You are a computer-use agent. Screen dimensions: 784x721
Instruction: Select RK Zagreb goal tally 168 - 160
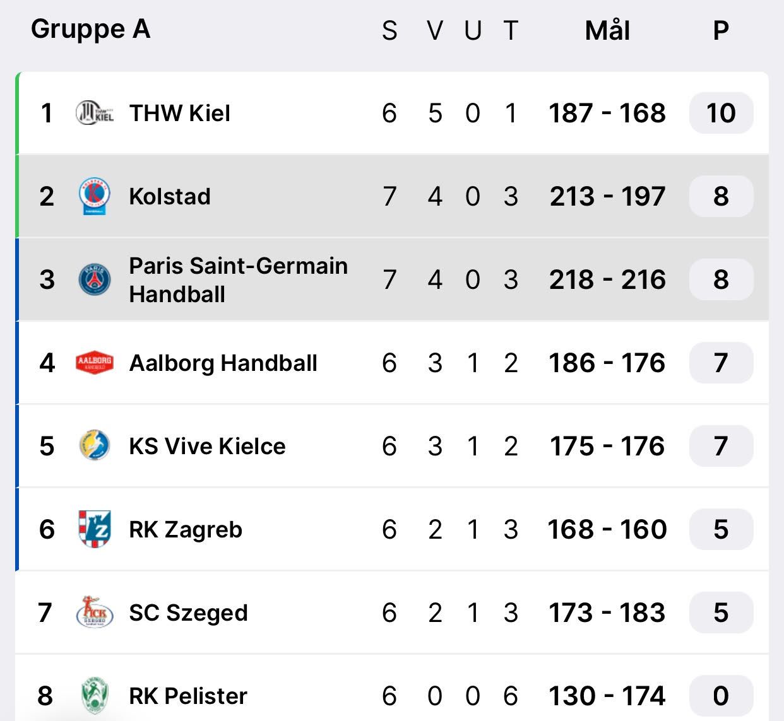point(607,529)
